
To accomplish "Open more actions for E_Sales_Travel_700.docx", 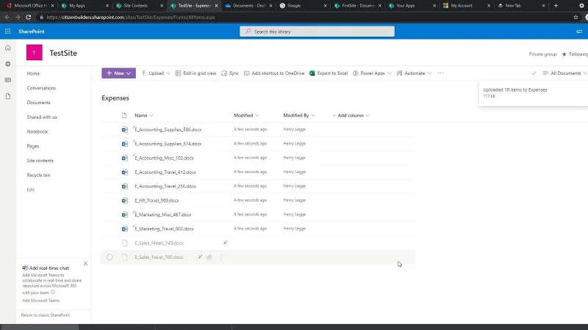I will [221, 257].
